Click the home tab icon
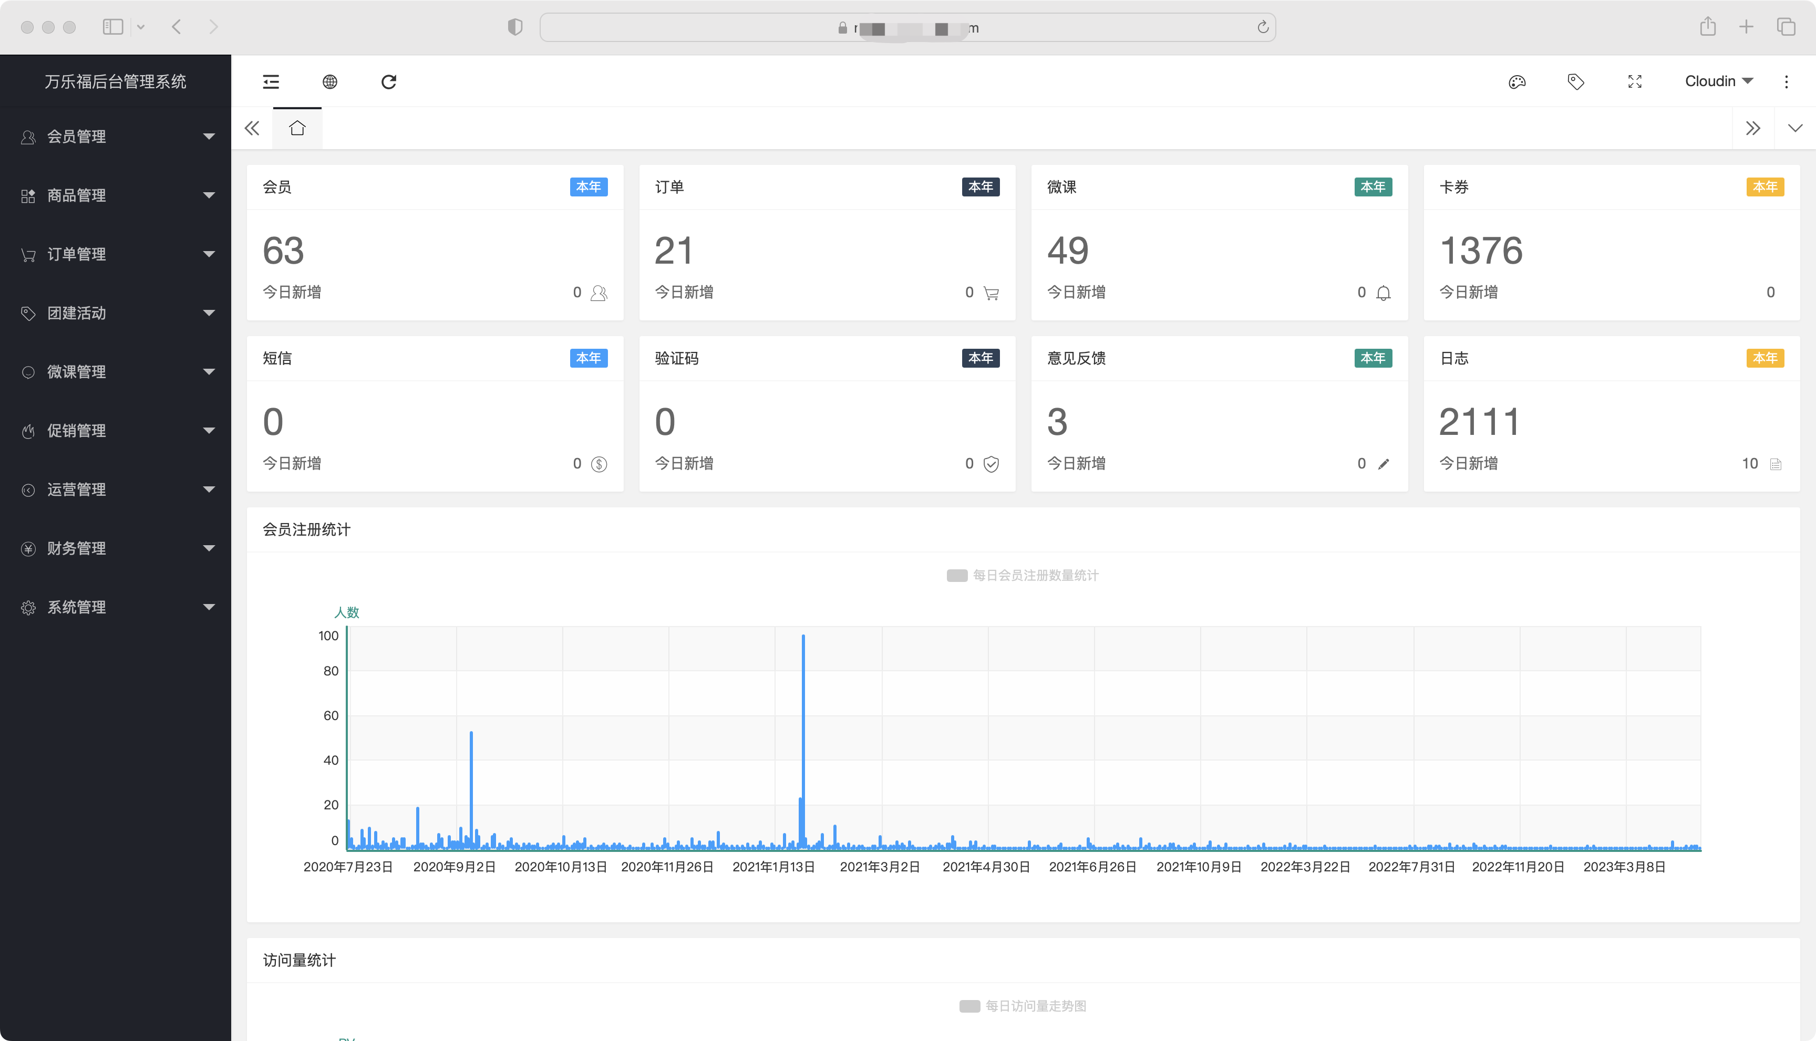Image resolution: width=1816 pixels, height=1041 pixels. 297,129
